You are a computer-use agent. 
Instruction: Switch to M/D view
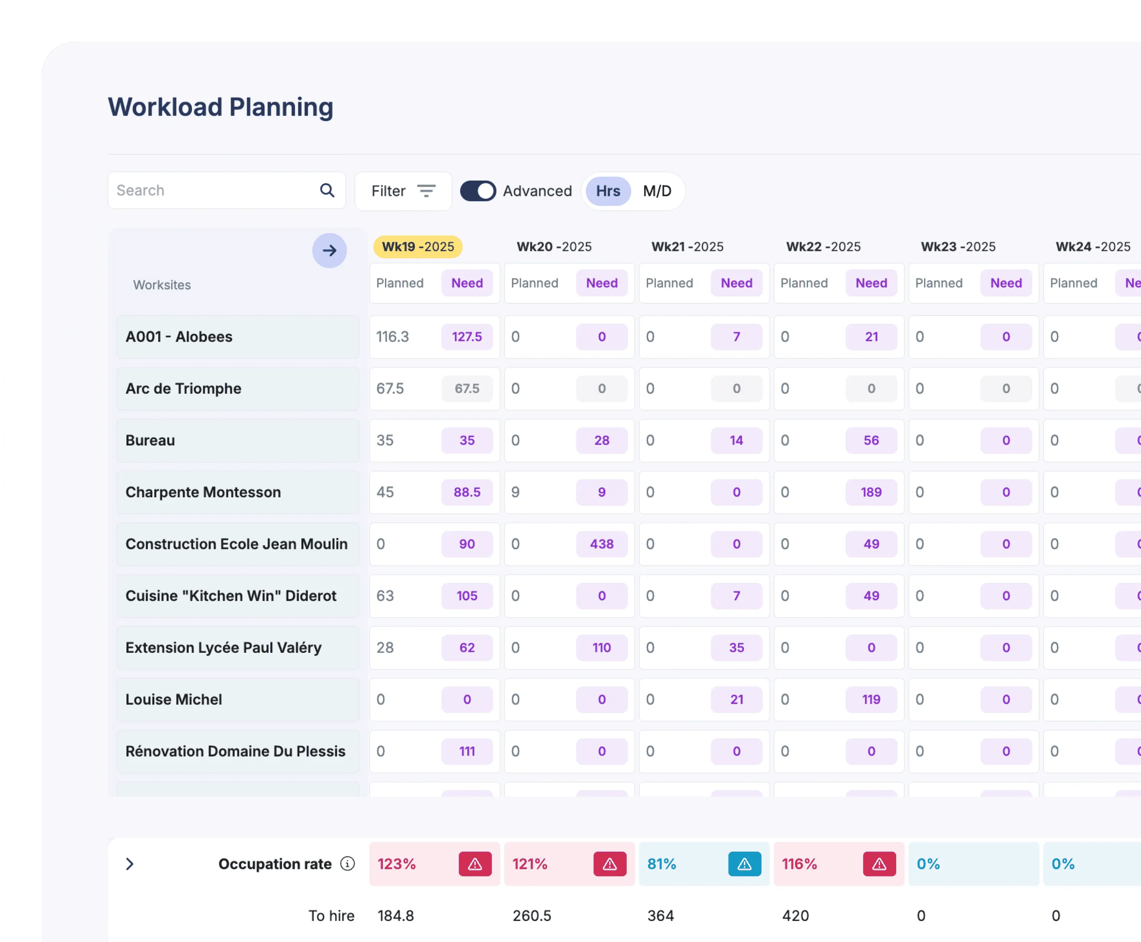point(657,191)
